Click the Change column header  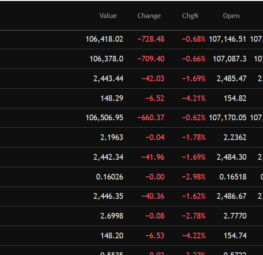point(149,16)
